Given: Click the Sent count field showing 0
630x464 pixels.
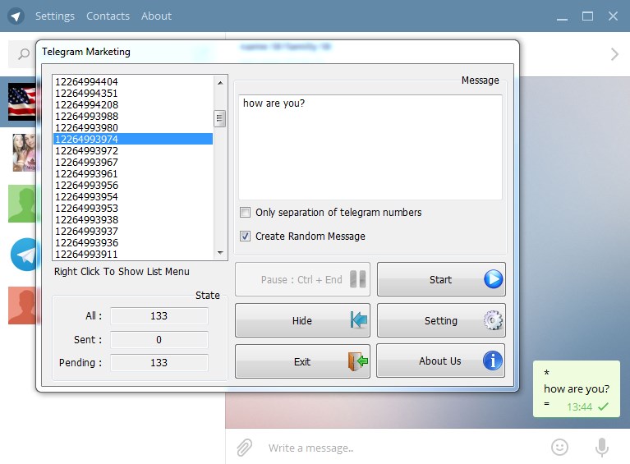Looking at the screenshot, I should (159, 339).
